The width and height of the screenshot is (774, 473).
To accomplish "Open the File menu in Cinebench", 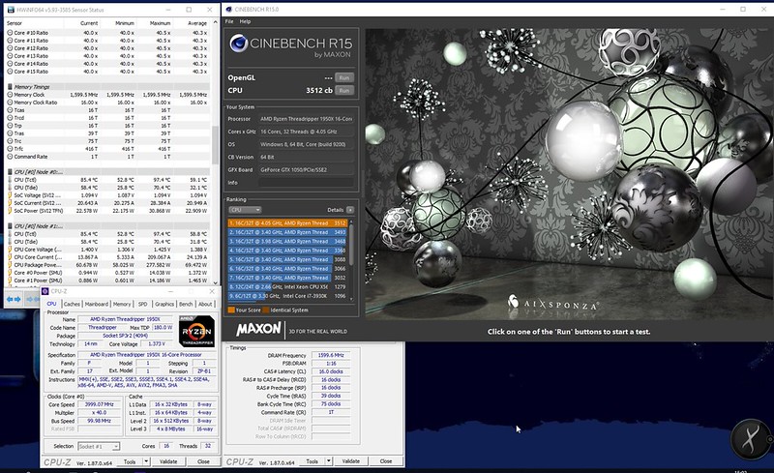I will pos(229,20).
